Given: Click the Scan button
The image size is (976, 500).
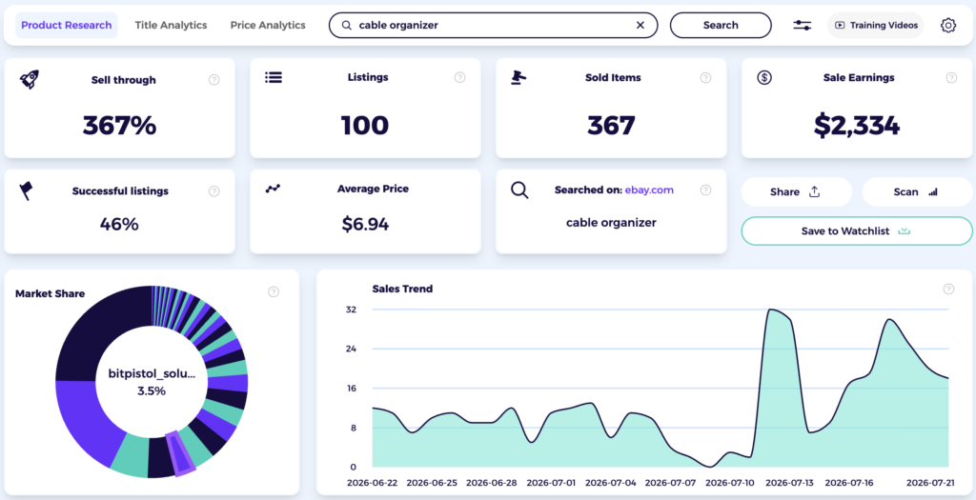Looking at the screenshot, I should (x=917, y=191).
